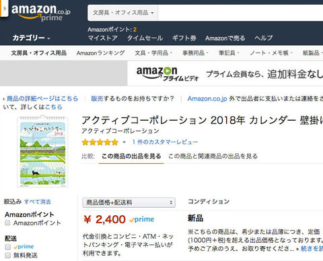Check the 無料発送 shipping filter

point(7,256)
